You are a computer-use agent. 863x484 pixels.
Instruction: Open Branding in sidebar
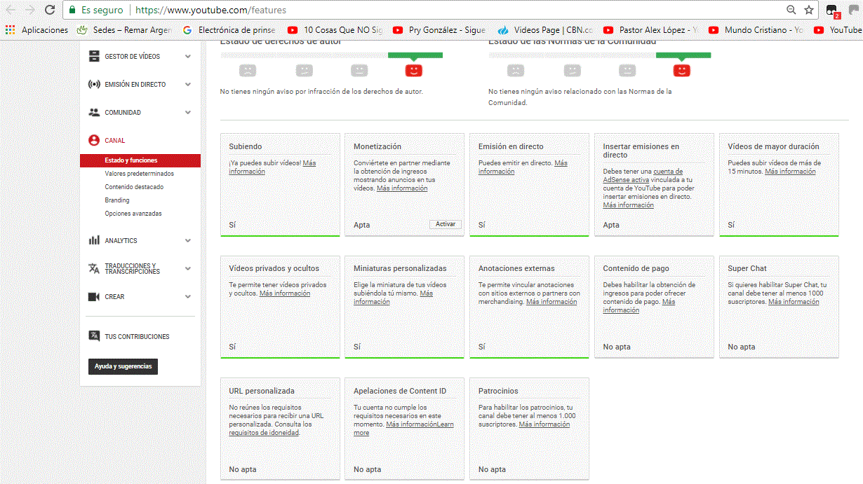pyautogui.click(x=117, y=200)
